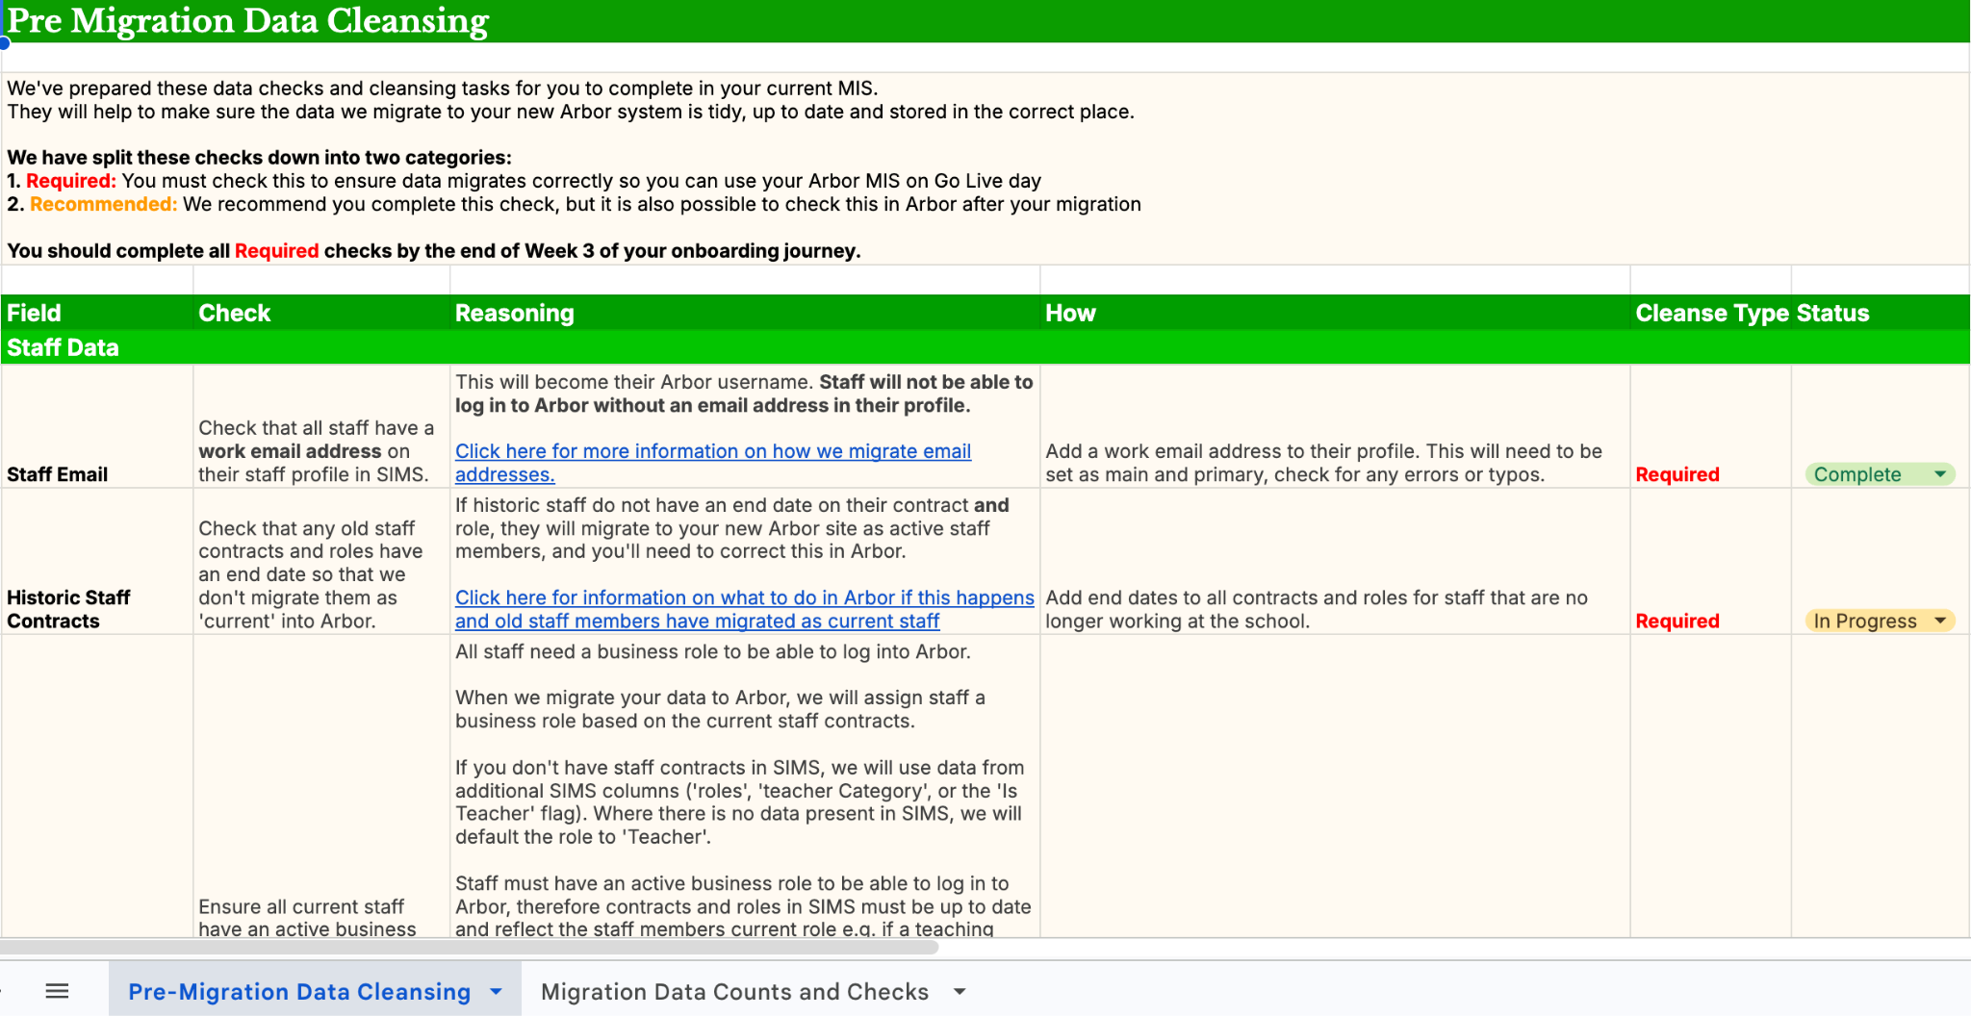
Task: Select the Reasoning column header cell
Action: click(x=743, y=313)
